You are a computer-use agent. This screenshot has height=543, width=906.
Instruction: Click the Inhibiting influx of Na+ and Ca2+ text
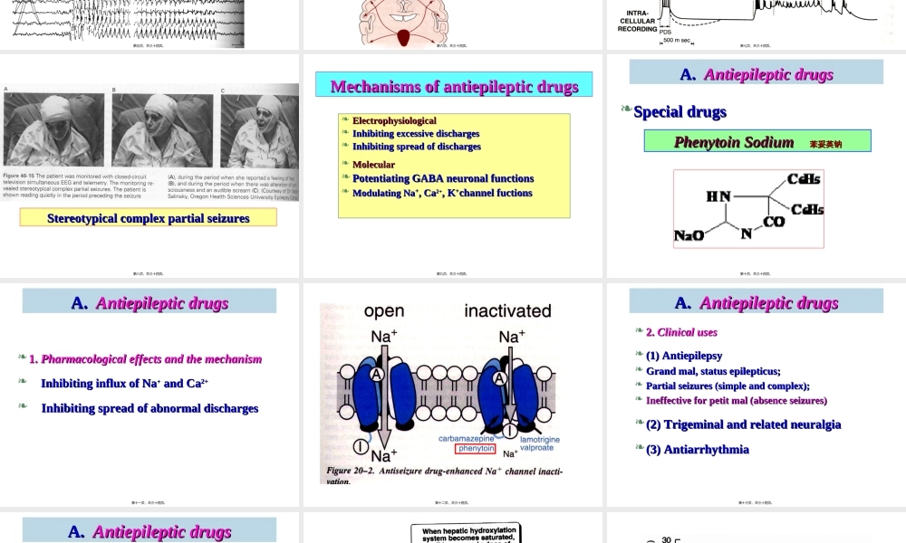(125, 384)
